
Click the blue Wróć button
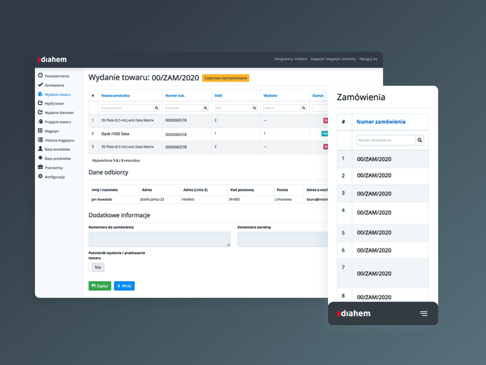pos(124,286)
